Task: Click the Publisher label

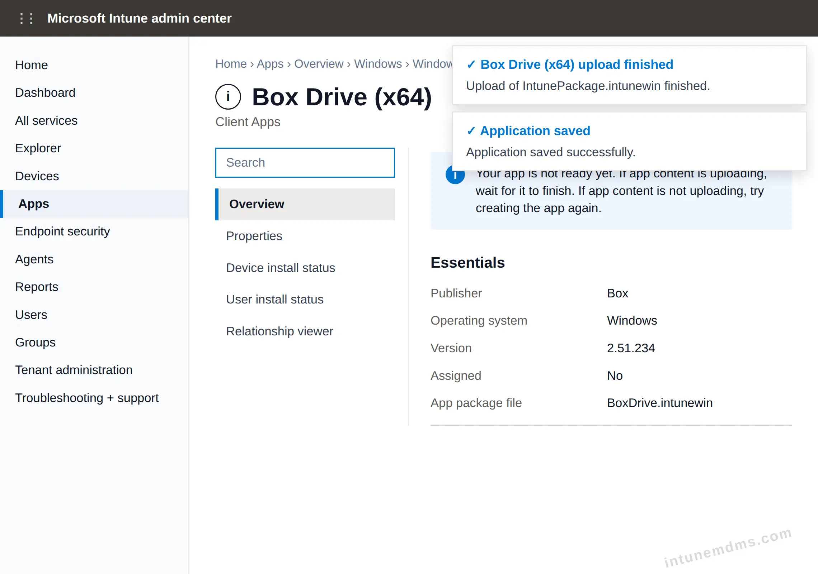Action: click(x=456, y=293)
